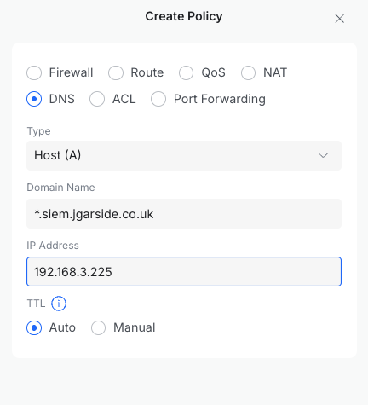Select the DNS policy radio button
The height and width of the screenshot is (405, 368).
tap(34, 99)
